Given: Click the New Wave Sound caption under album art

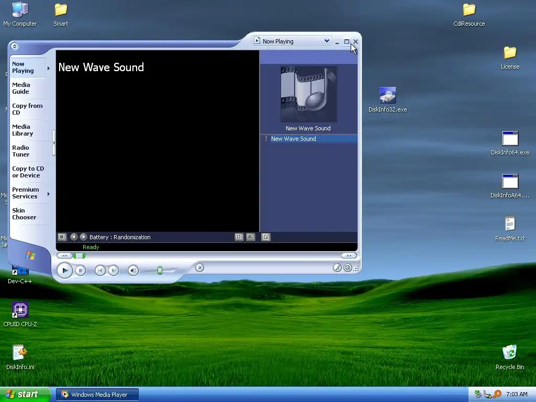Looking at the screenshot, I should 308,128.
